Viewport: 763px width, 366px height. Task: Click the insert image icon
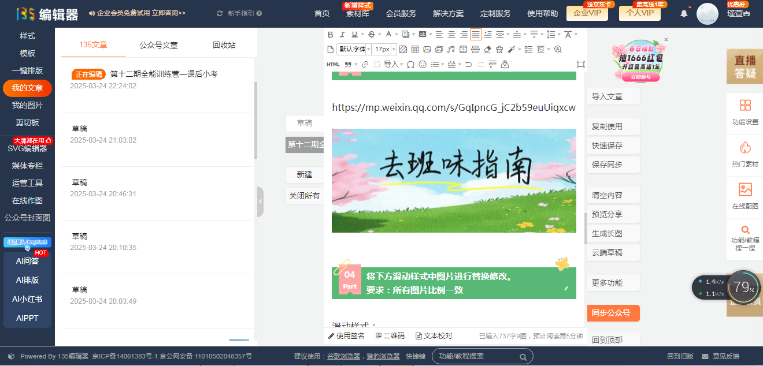pyautogui.click(x=428, y=50)
